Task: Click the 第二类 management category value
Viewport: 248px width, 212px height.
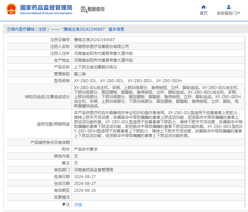Action: (x=80, y=74)
